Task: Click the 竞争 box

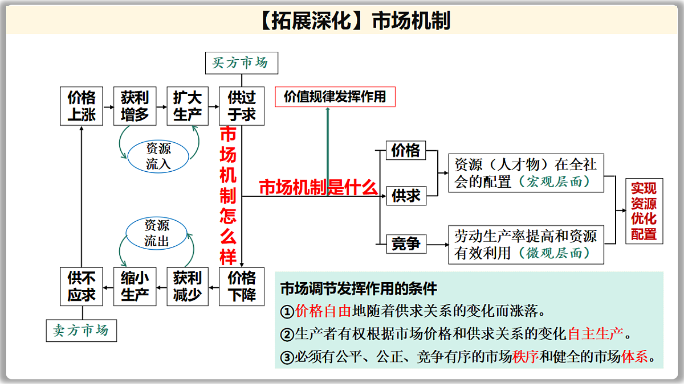Action: [406, 244]
